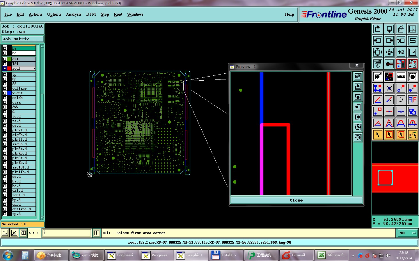Click the Close button in Popview
The width and height of the screenshot is (419, 261).
click(x=296, y=200)
